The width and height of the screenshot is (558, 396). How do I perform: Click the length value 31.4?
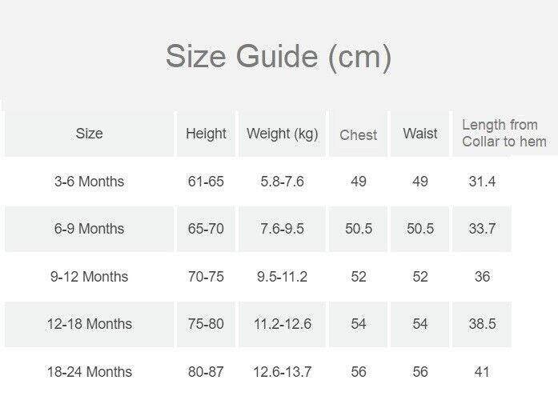tap(482, 182)
